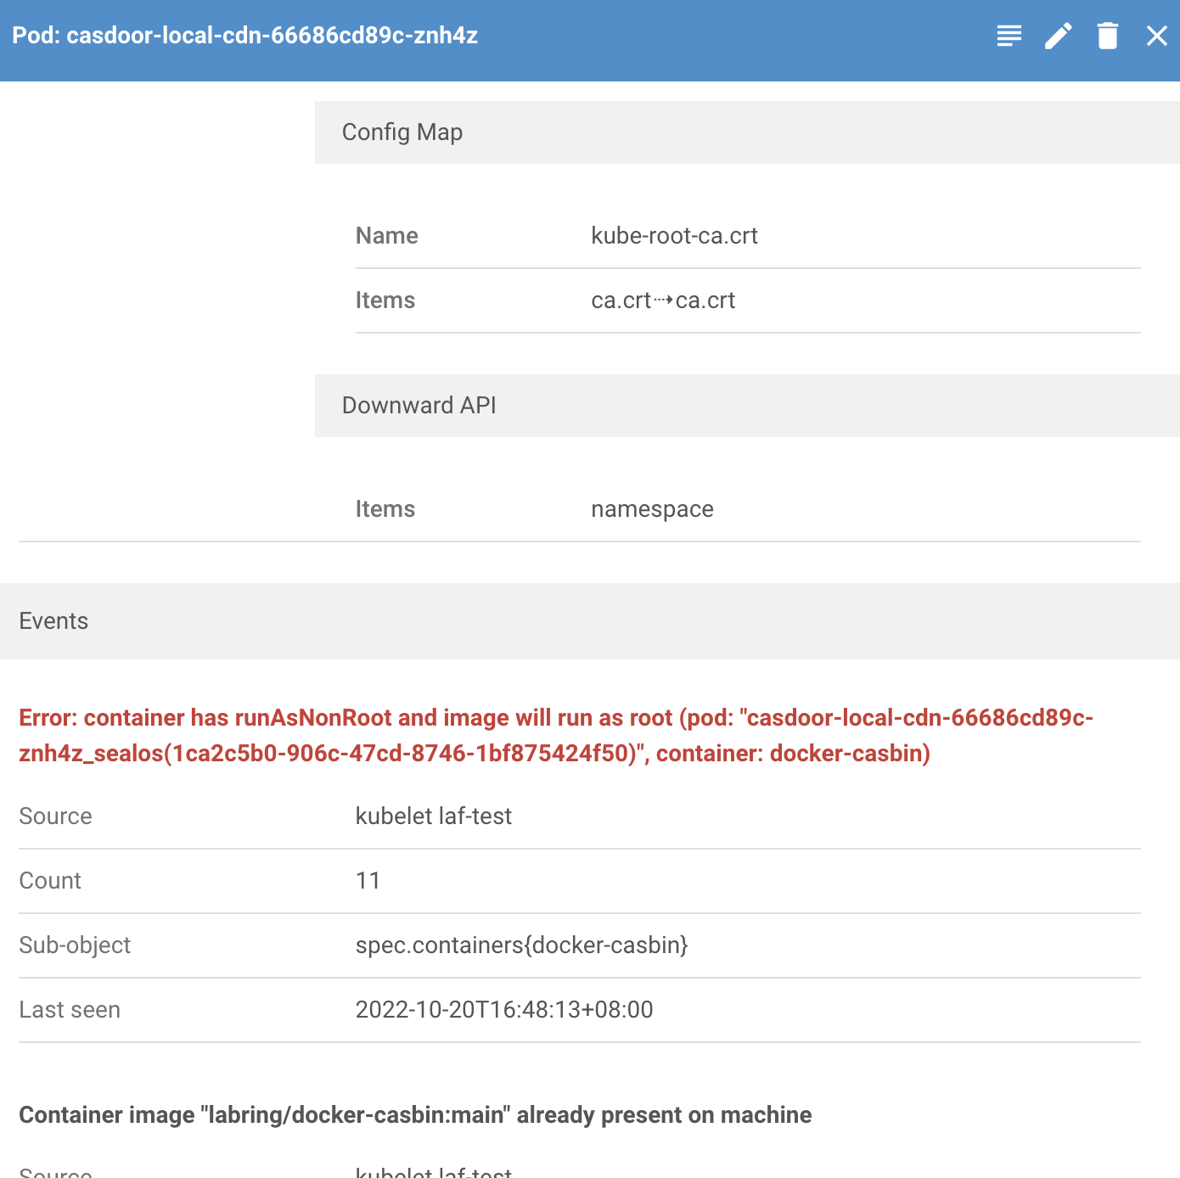
Task: Select the runAsNonRoot error message text
Action: pyautogui.click(x=555, y=735)
